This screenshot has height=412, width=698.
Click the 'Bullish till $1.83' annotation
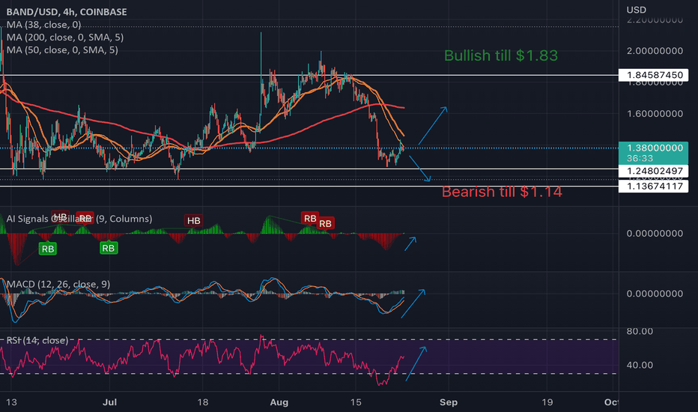[x=501, y=55]
